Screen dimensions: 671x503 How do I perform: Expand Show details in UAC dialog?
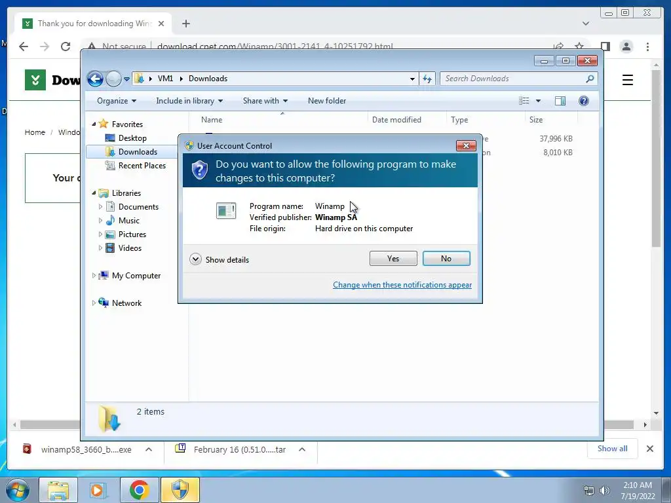(219, 259)
